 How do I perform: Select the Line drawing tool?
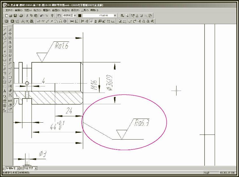coord(5,29)
